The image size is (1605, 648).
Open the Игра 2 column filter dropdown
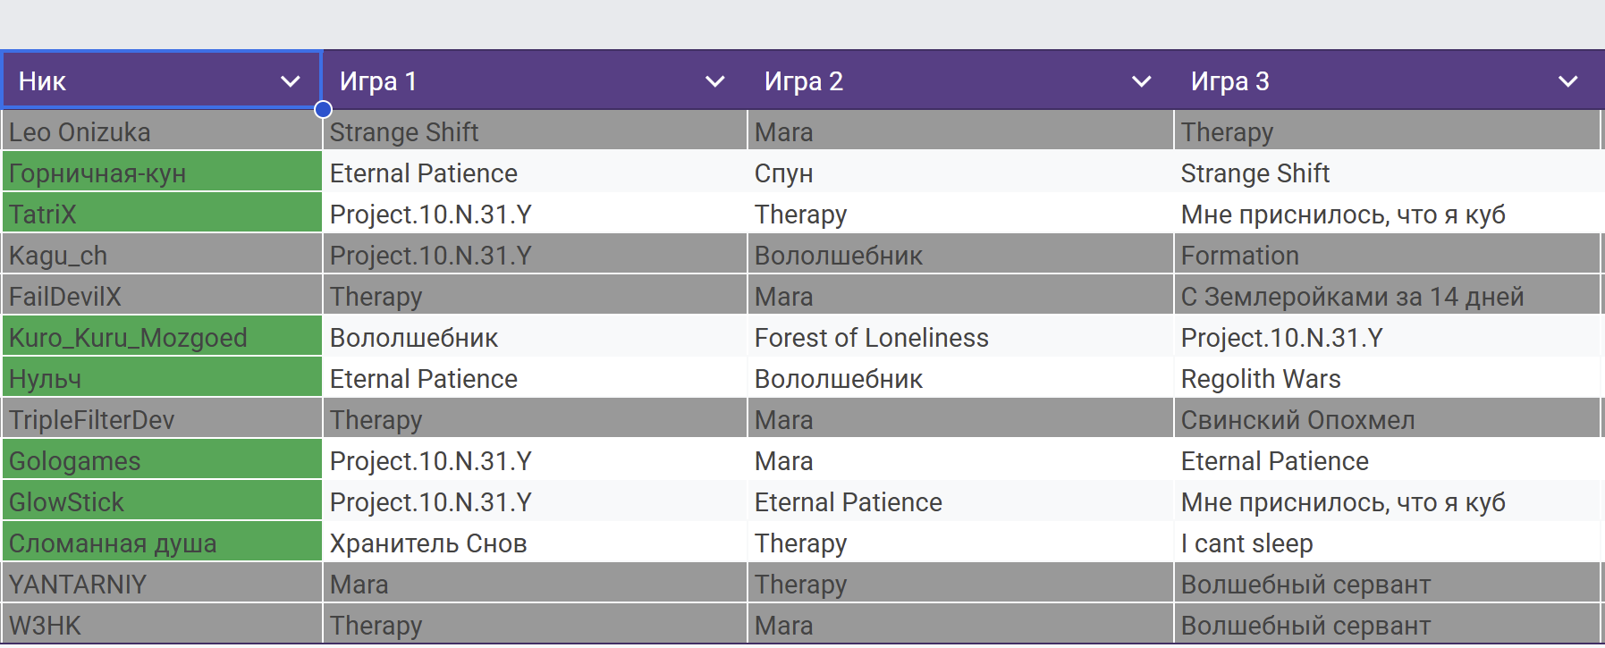(1141, 81)
